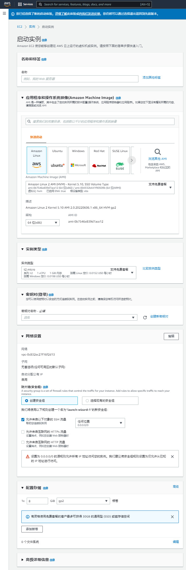186x570 pixels.
Task: Collapse the network settings section
Action: (22, 336)
